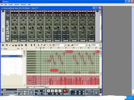This screenshot has height=100, width=134.
Task: Open the File menu
Action: pos(2,4)
